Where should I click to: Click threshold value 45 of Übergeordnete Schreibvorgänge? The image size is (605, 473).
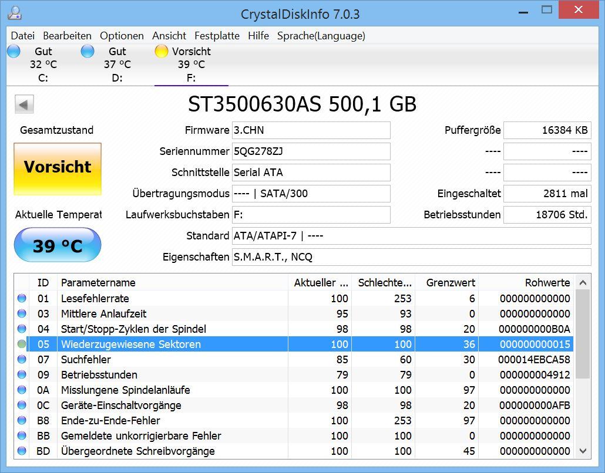469,451
